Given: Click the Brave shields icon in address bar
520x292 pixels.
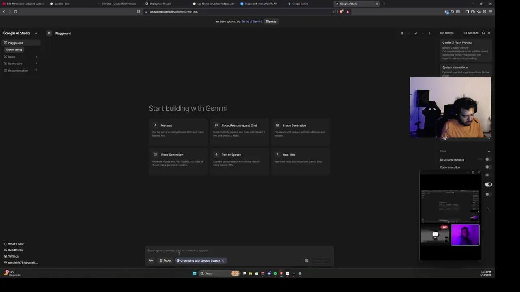Looking at the screenshot, I should [341, 12].
